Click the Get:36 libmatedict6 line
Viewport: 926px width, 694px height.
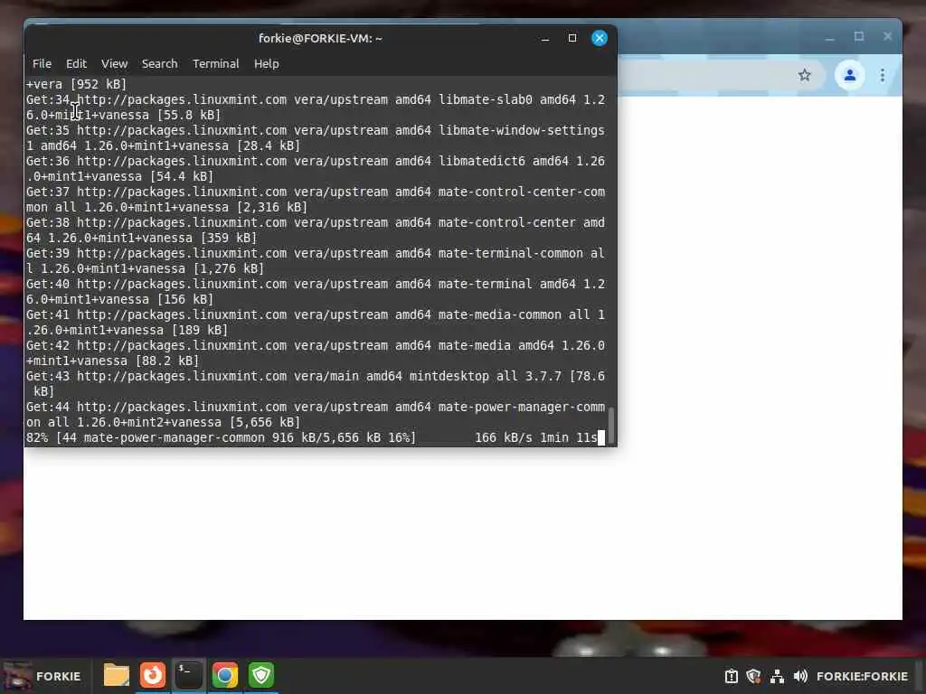pos(316,169)
